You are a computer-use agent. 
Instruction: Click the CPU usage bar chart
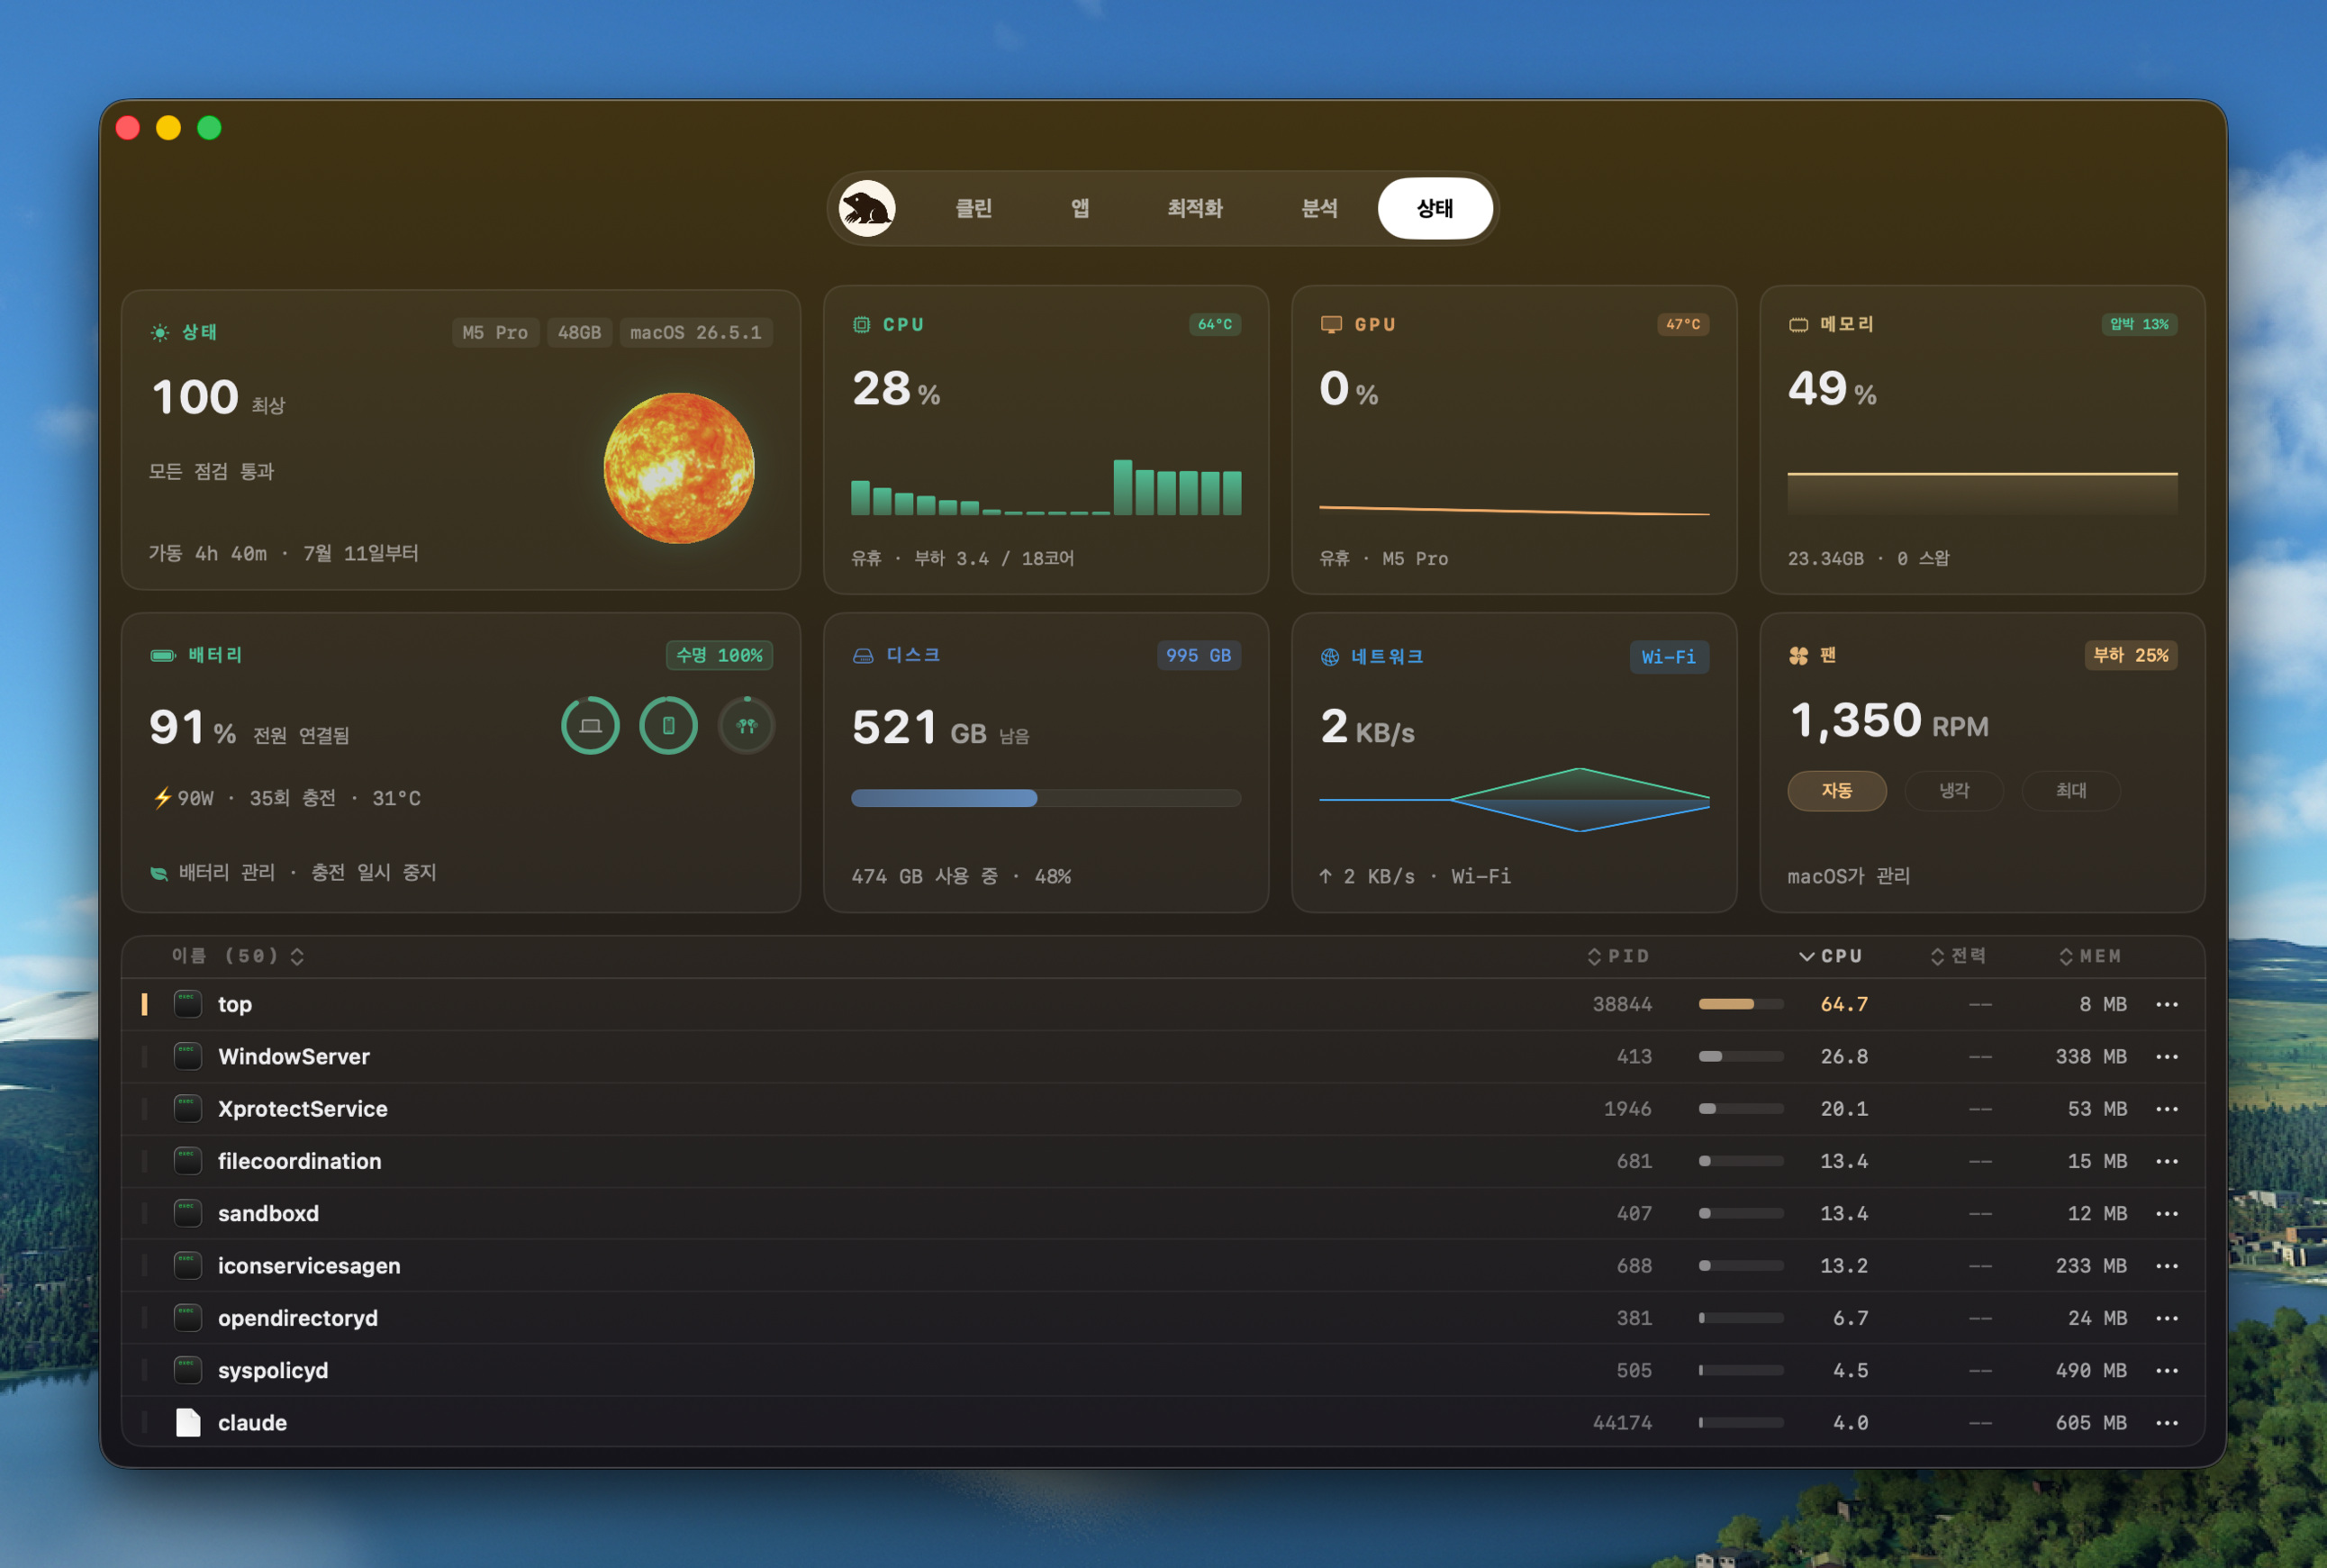(x=1046, y=487)
